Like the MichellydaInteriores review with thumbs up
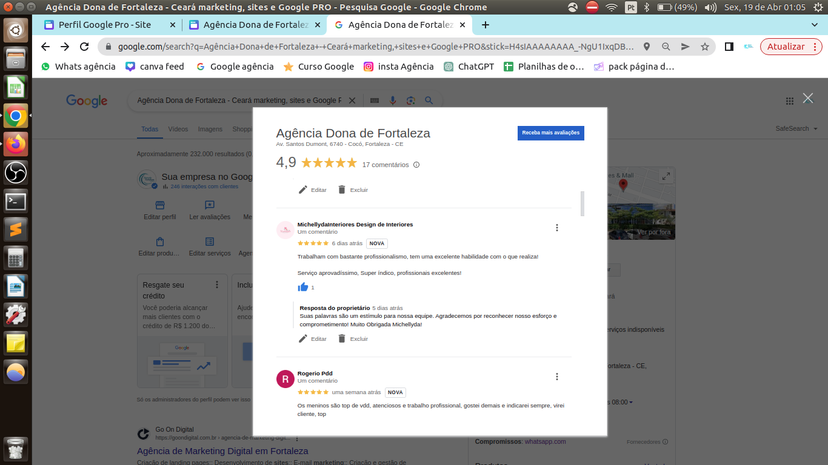Image resolution: width=828 pixels, height=465 pixels. click(x=303, y=287)
